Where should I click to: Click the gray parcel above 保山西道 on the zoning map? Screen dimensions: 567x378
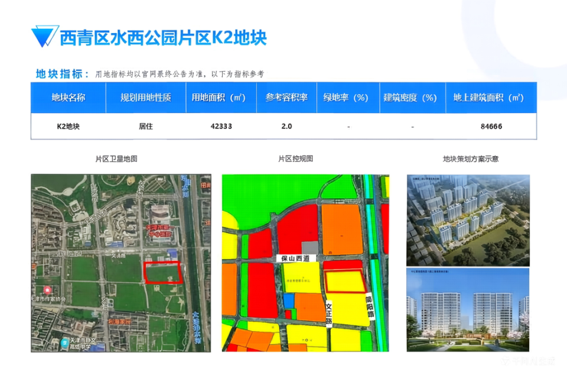(x=310, y=248)
